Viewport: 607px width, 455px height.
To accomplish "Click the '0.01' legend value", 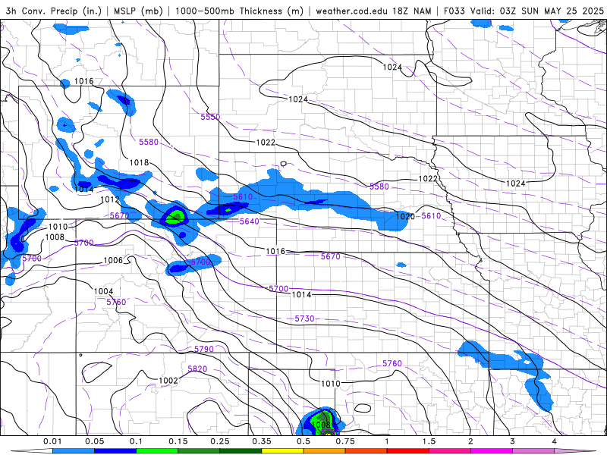I will click(x=52, y=441).
